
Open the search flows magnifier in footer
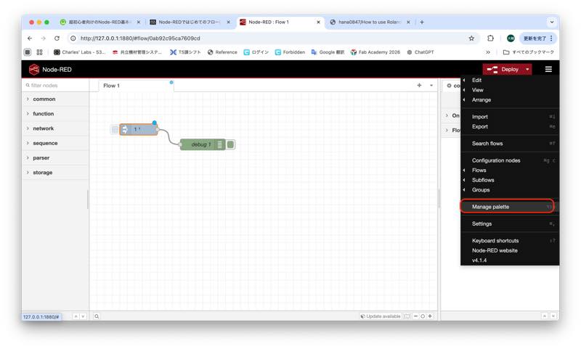point(97,316)
